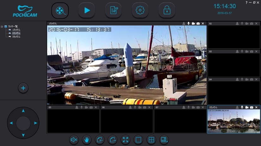Select the 2カメさん harbor video thumbnail
261x146 pixels.
click(234, 121)
